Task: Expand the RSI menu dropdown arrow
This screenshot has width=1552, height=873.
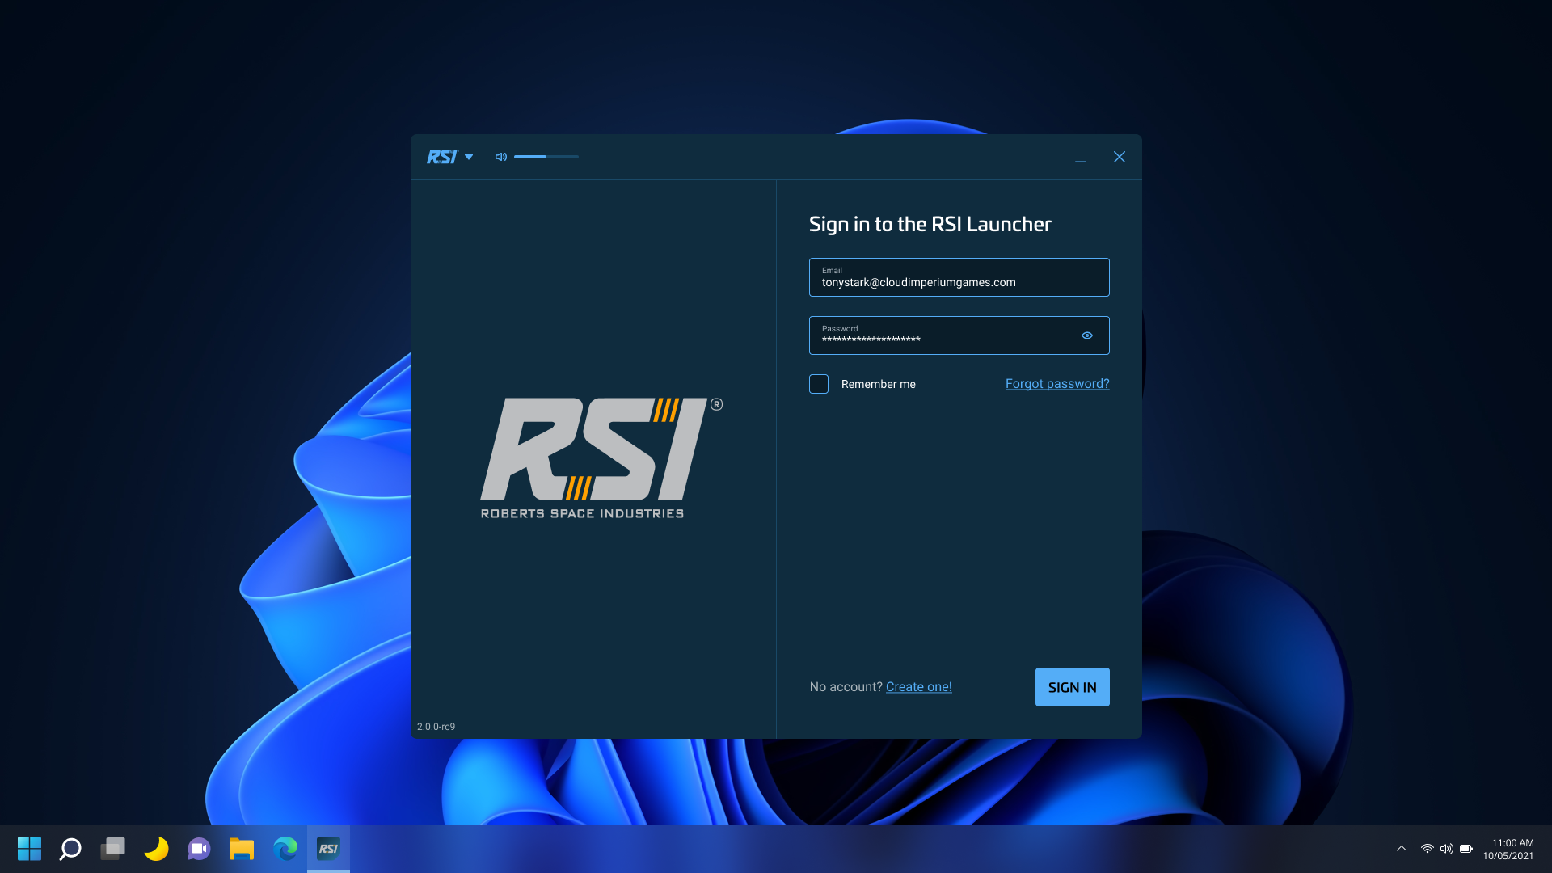Action: coord(469,157)
